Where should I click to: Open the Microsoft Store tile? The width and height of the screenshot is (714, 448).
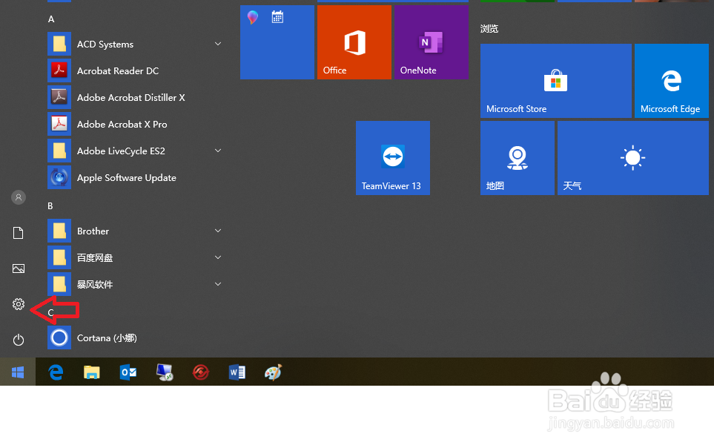pos(556,81)
